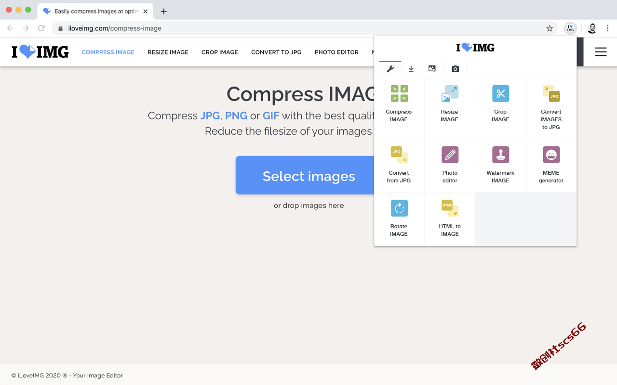Open the Crop IMAGE tool in popup

pyautogui.click(x=500, y=108)
